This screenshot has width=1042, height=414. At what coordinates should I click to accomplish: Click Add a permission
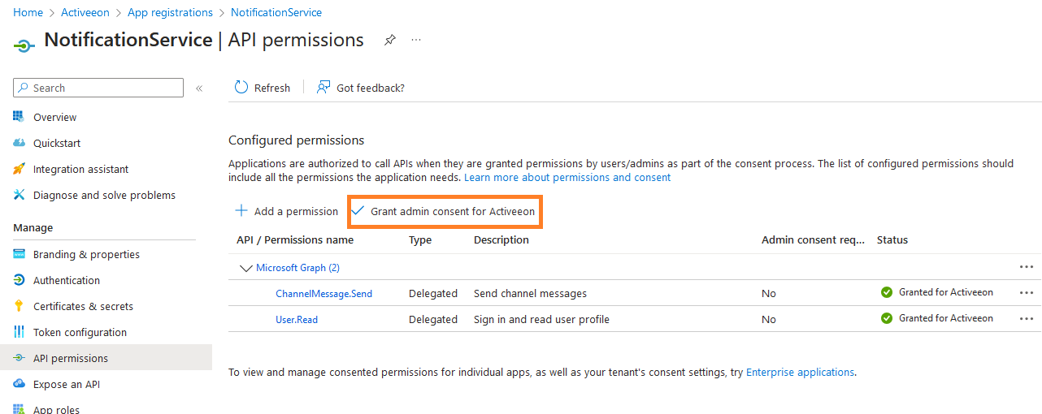pyautogui.click(x=286, y=211)
